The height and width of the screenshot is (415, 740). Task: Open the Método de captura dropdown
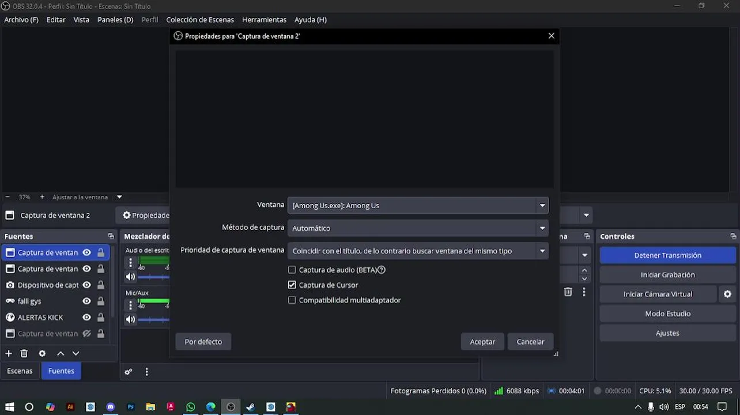pyautogui.click(x=418, y=228)
